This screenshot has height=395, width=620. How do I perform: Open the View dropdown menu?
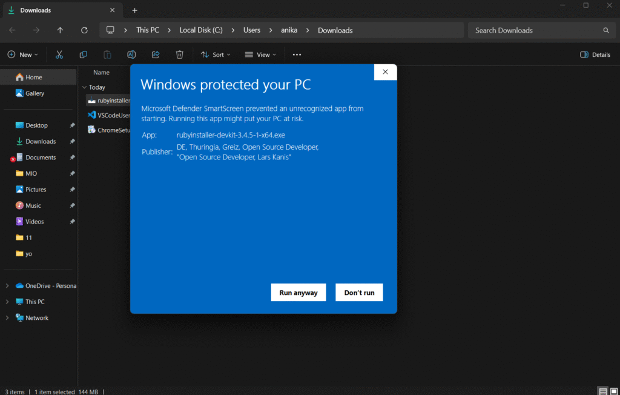(x=260, y=55)
